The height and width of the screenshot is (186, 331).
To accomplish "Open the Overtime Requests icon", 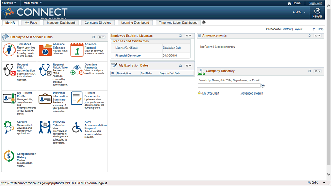I will pyautogui.click(x=77, y=70).
